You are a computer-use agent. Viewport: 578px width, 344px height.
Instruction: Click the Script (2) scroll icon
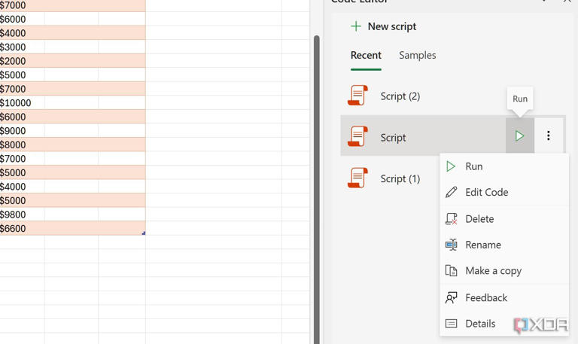point(358,96)
